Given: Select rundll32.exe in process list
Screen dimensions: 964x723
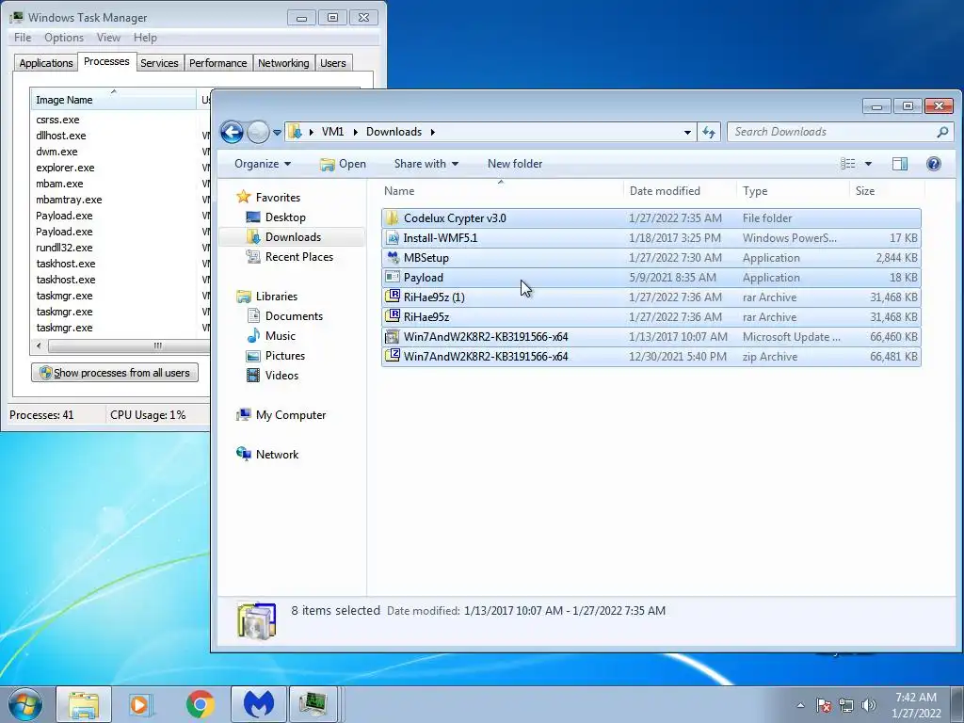Looking at the screenshot, I should 64,248.
